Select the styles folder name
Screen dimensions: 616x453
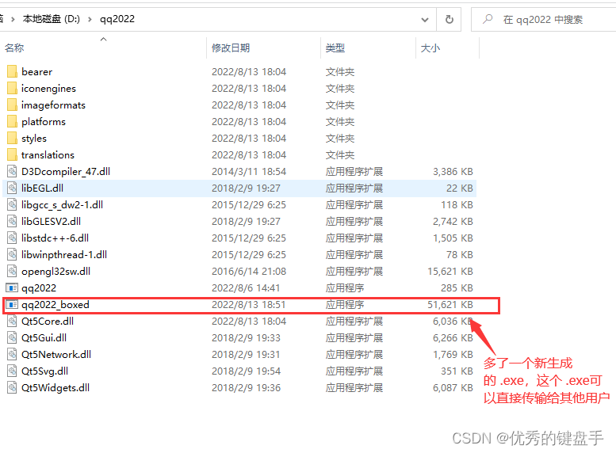(x=34, y=139)
